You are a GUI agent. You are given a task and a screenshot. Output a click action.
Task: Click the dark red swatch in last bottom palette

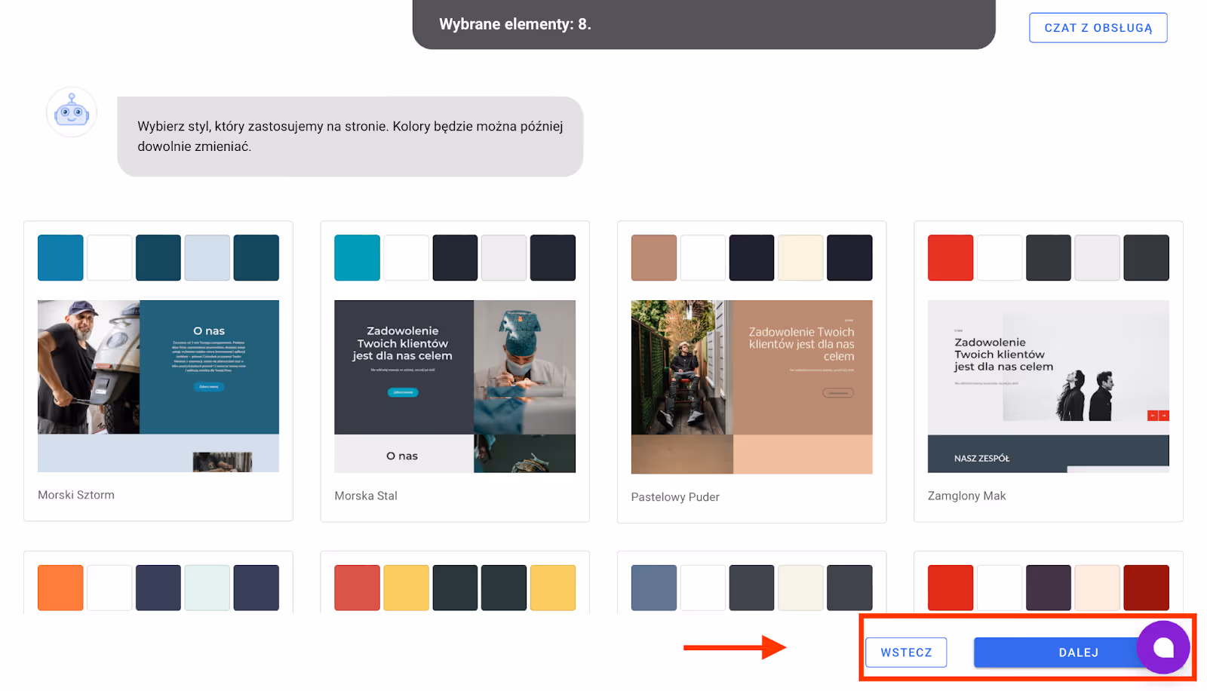click(1146, 588)
